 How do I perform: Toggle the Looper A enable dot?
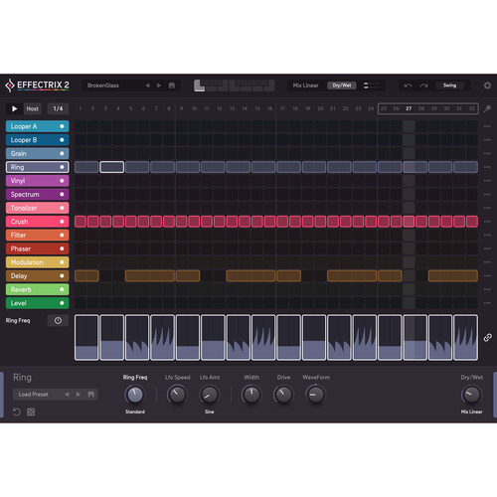[62, 126]
